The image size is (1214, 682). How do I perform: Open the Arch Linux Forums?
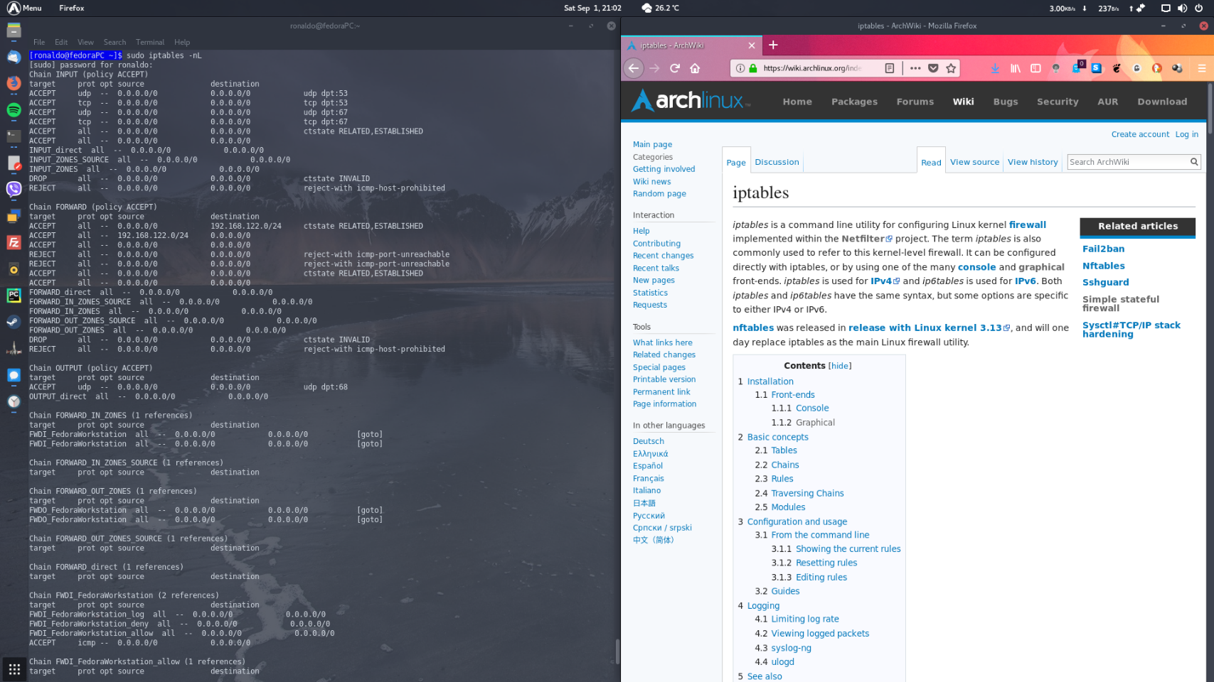[915, 102]
